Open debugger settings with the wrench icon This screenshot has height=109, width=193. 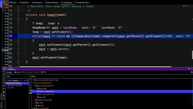point(4,74)
